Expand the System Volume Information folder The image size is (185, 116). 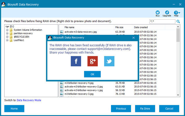[7, 30]
